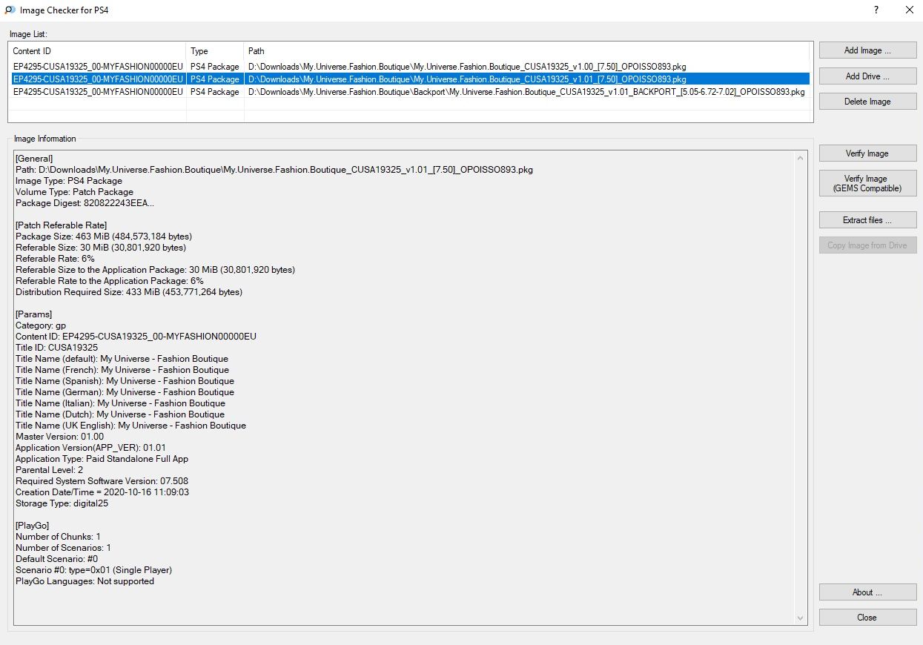This screenshot has height=645, width=923.
Task: Sort list by Content ID column header
Action: (97, 51)
